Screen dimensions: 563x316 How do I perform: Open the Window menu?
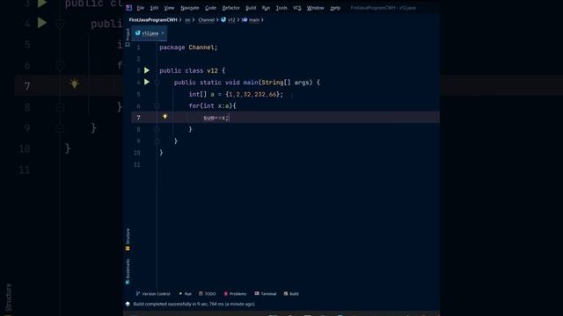[x=315, y=8]
